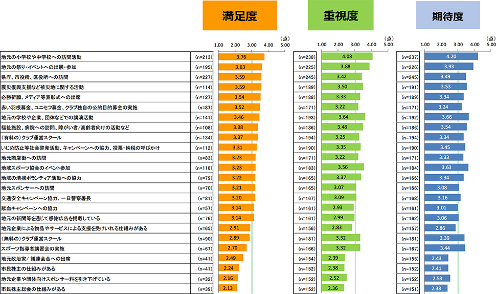
Task: Click the green bar showing 2.83
Action: coord(337,227)
